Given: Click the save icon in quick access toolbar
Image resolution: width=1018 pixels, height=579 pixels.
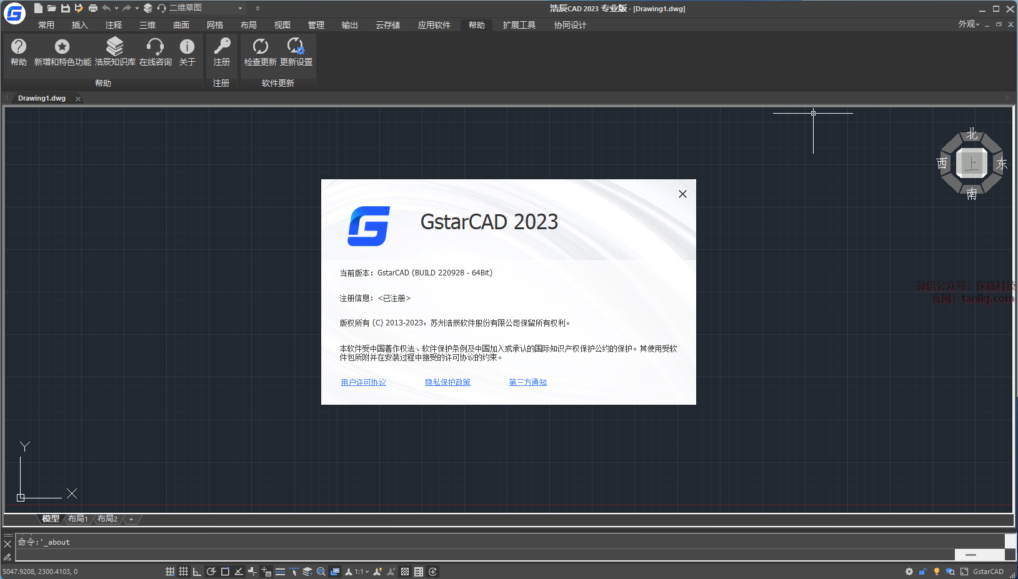Looking at the screenshot, I should [65, 8].
